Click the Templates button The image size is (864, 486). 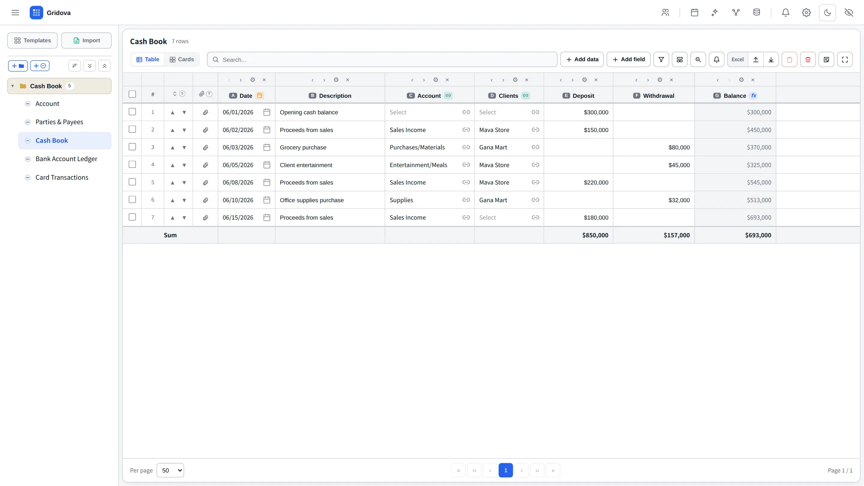[32, 40]
